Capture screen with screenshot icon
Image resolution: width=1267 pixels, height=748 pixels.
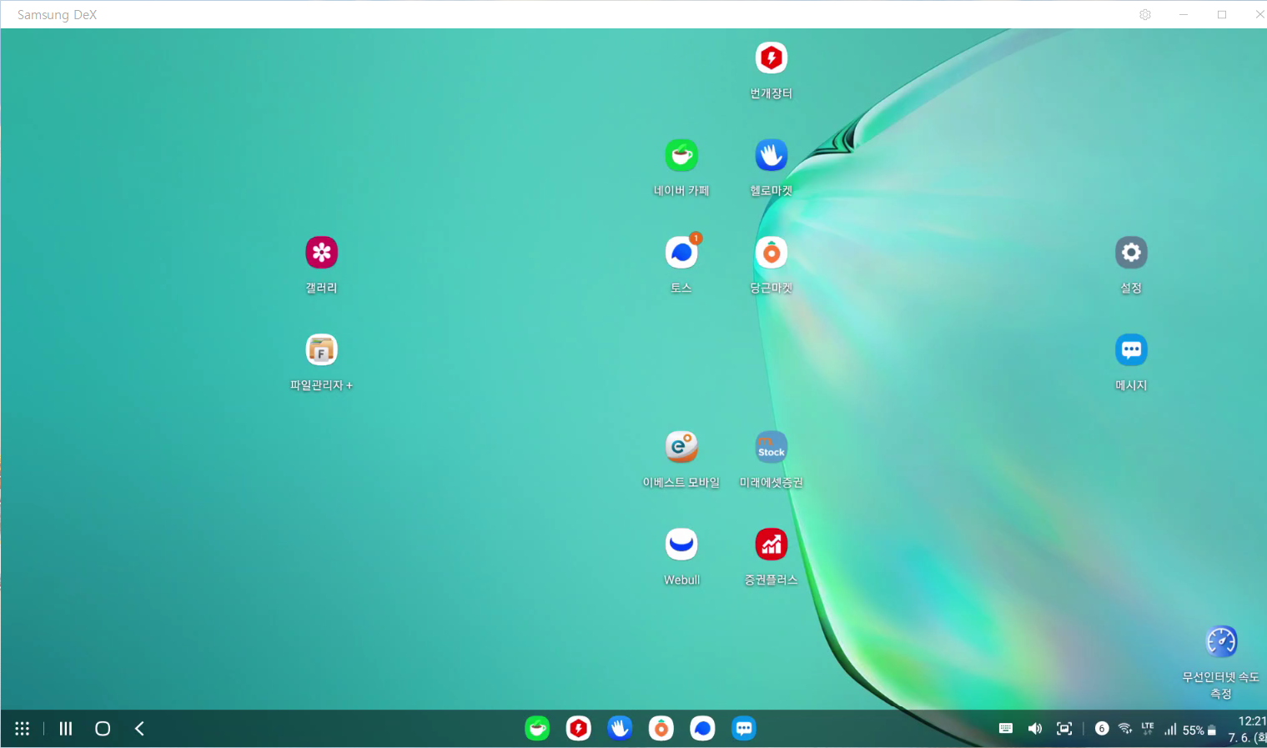coord(1064,729)
